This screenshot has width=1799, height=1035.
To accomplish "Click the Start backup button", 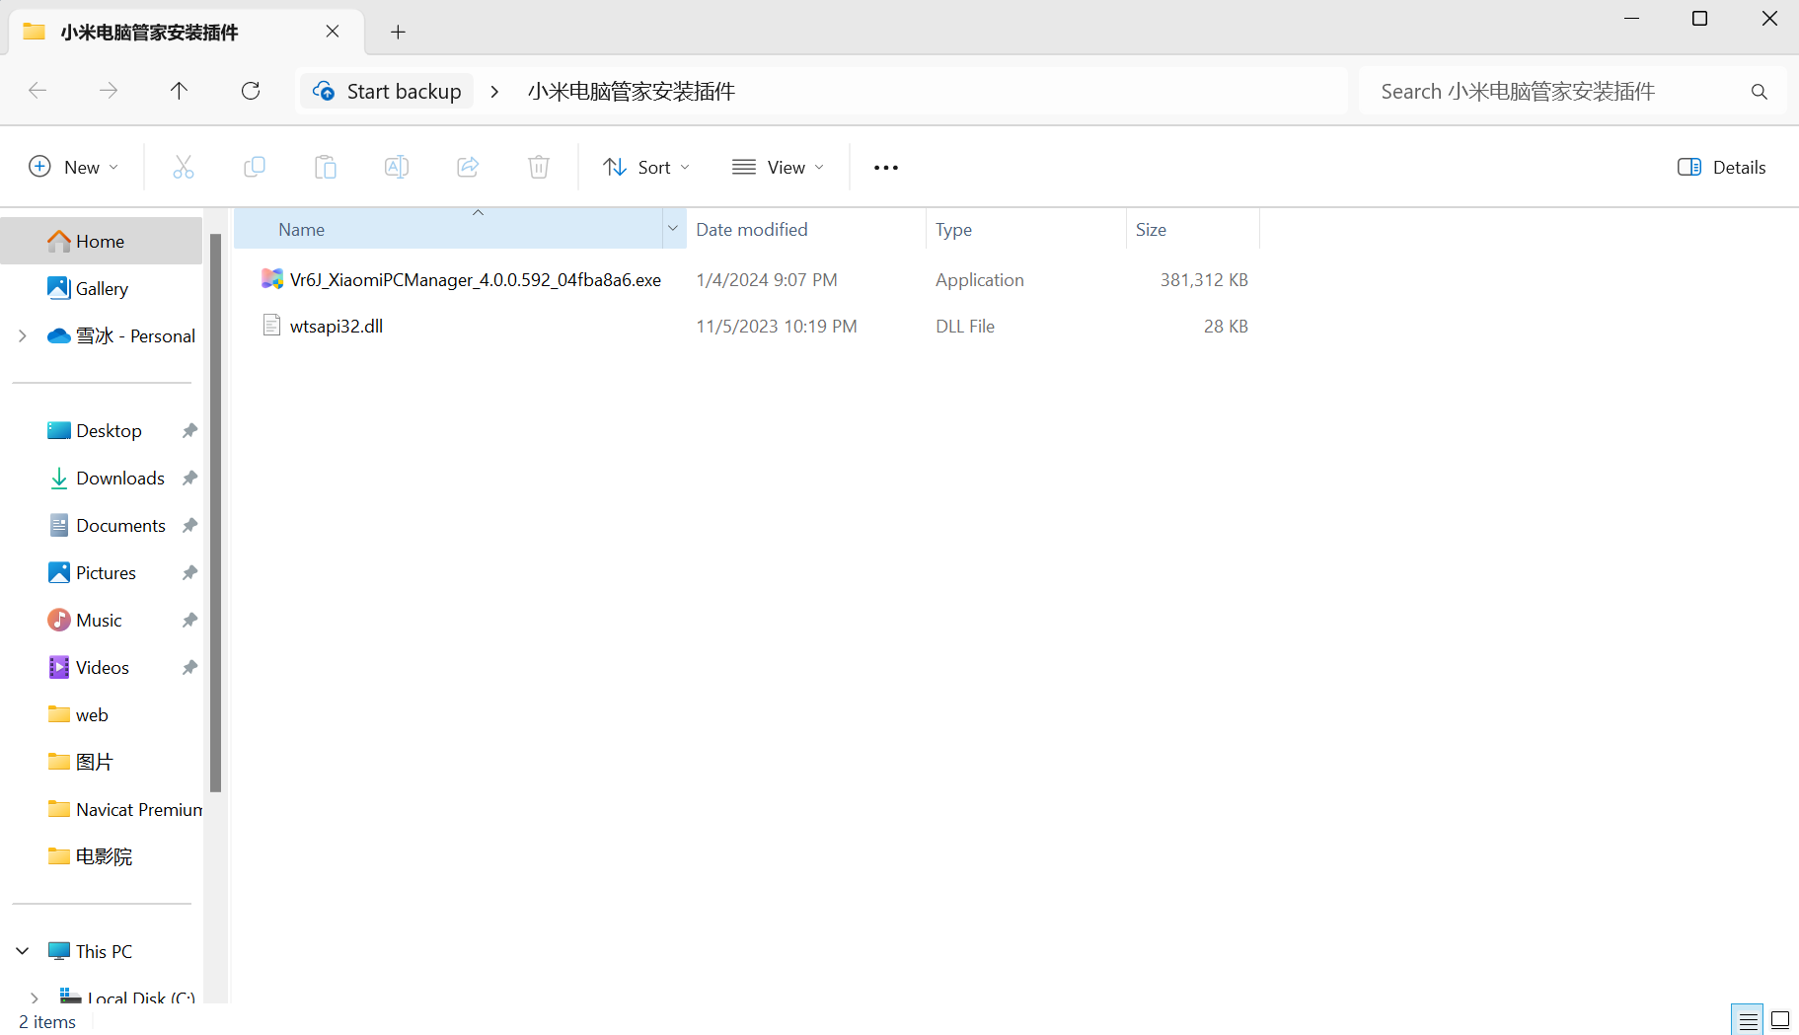I will pyautogui.click(x=387, y=92).
